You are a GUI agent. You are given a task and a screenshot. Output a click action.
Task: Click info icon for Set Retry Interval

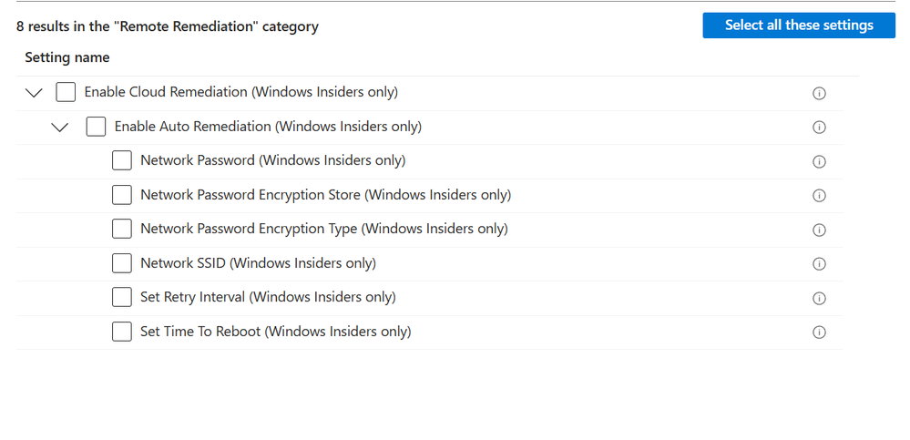pos(819,299)
